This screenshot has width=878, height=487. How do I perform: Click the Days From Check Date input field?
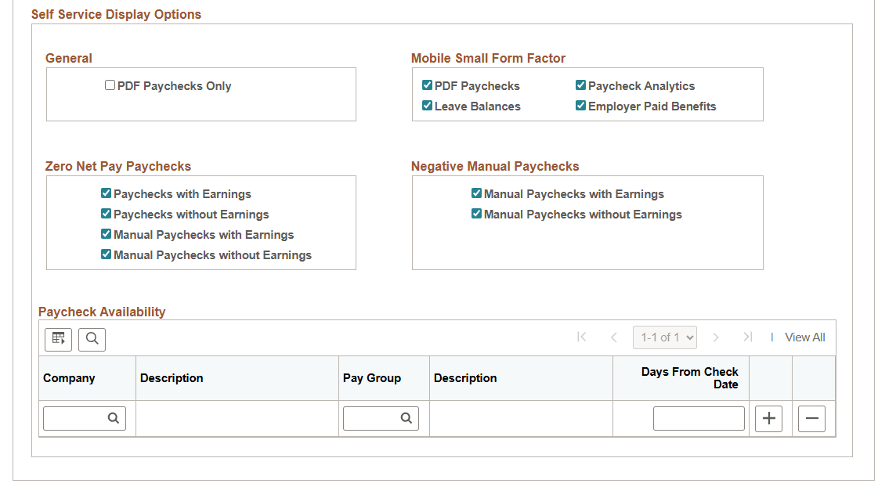coord(699,418)
